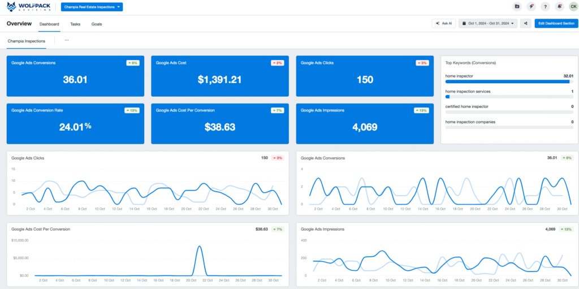Click the $38.63 total in the Cost Per Conversion chart header
579x289 pixels.
pyautogui.click(x=261, y=229)
